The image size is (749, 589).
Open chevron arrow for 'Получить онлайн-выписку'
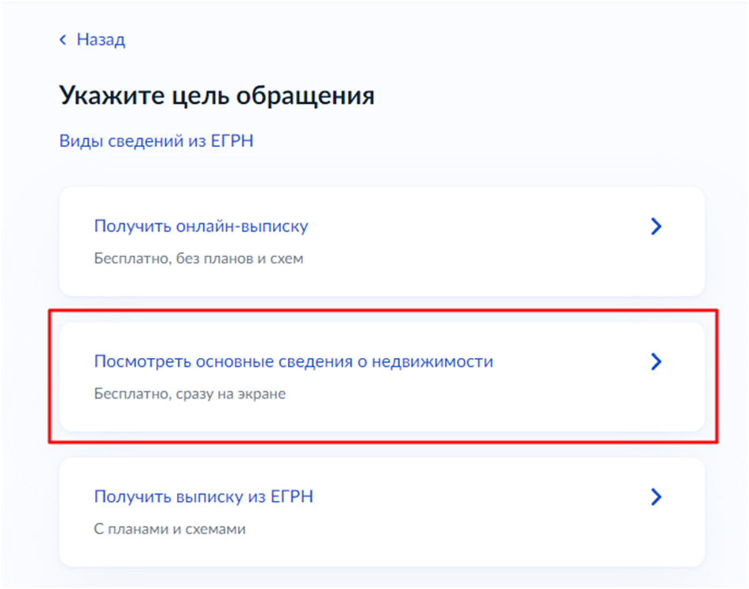tap(655, 227)
